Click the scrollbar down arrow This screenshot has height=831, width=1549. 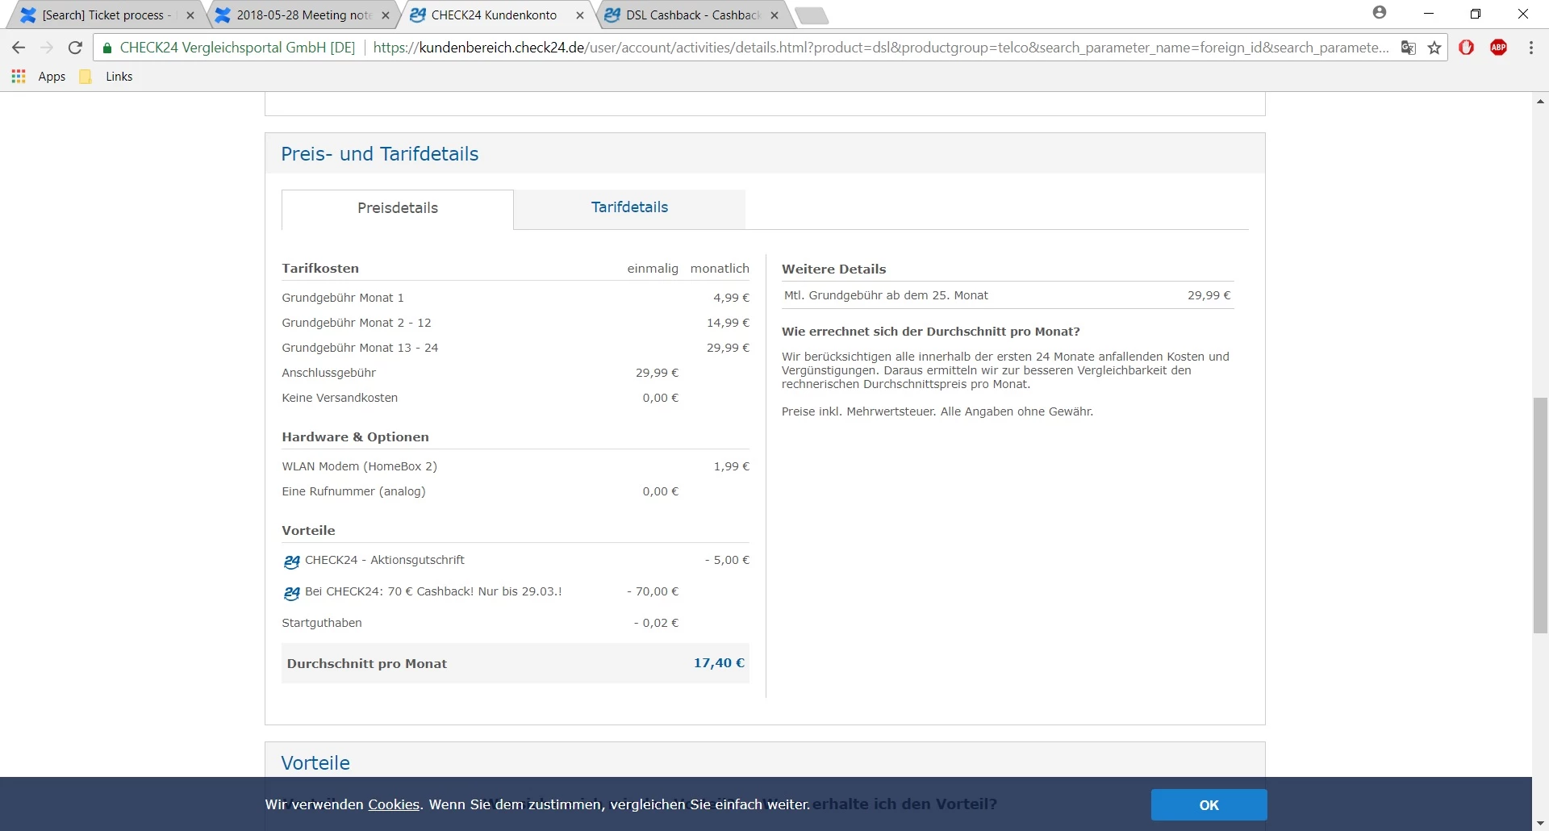tap(1540, 823)
